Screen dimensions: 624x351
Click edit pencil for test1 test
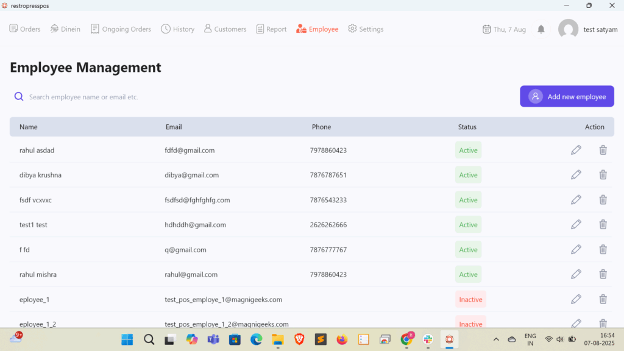(x=576, y=224)
